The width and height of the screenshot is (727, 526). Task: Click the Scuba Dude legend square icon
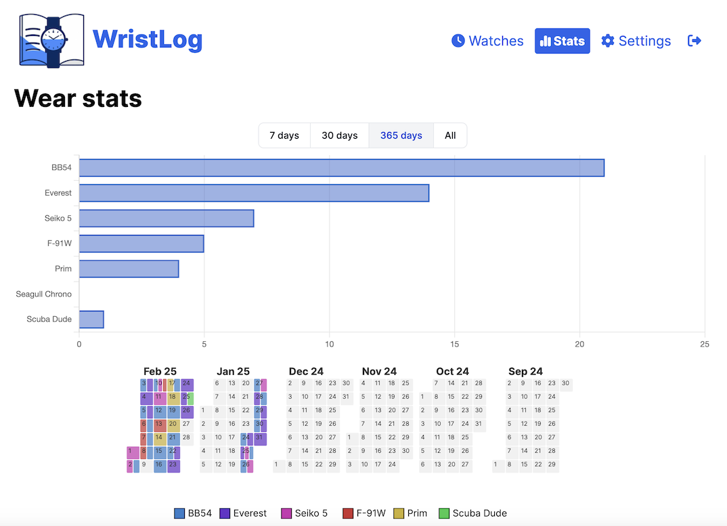click(x=443, y=513)
